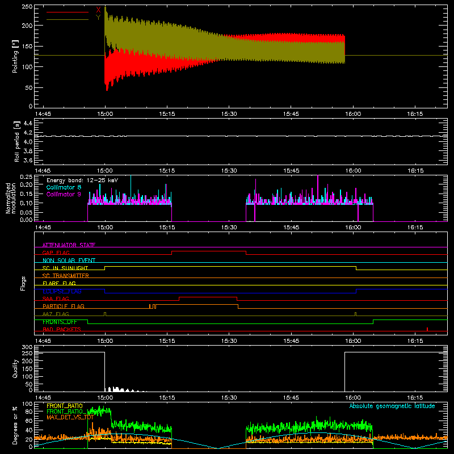Click the AAZ_FLAG label
454x454 pixels.
[56, 314]
